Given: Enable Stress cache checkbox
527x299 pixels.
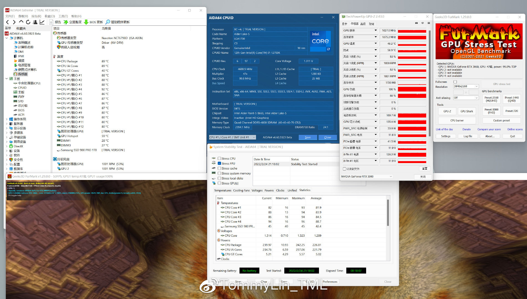Looking at the screenshot, I should coord(219,168).
